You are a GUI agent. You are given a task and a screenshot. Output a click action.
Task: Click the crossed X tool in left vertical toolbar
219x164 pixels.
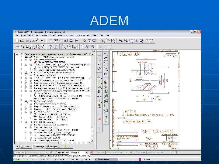pos(99,69)
